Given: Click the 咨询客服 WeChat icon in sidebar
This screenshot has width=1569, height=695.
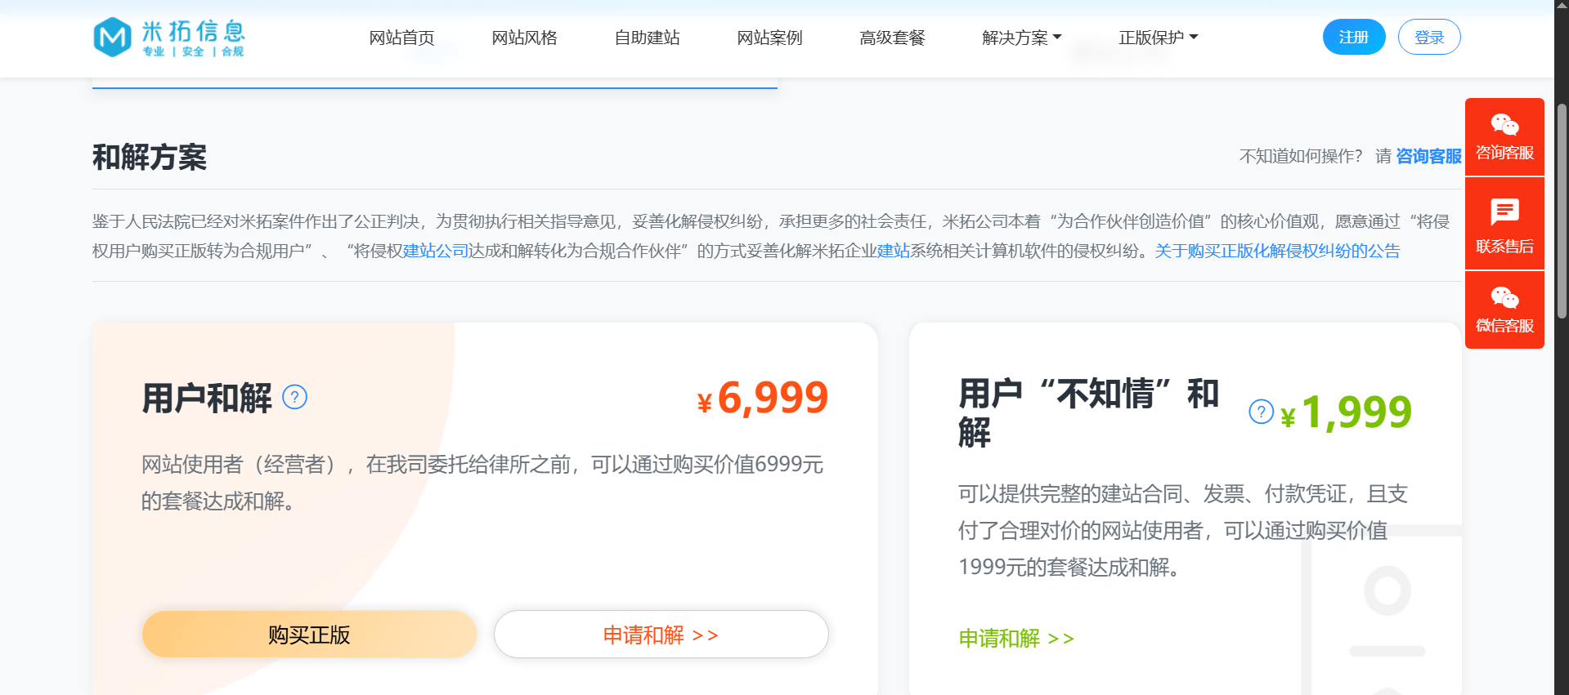Looking at the screenshot, I should [1504, 125].
